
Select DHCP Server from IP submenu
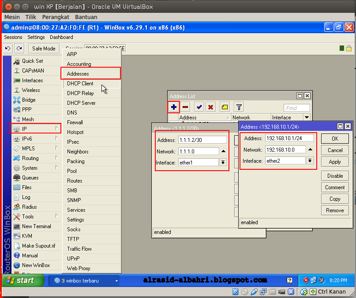91,103
